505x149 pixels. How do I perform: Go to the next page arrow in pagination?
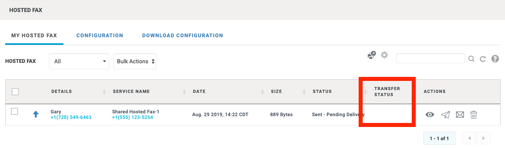pyautogui.click(x=483, y=139)
